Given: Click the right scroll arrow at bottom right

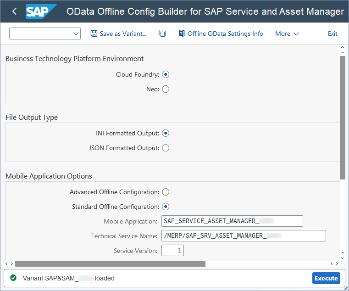Looking at the screenshot, I should (x=337, y=264).
